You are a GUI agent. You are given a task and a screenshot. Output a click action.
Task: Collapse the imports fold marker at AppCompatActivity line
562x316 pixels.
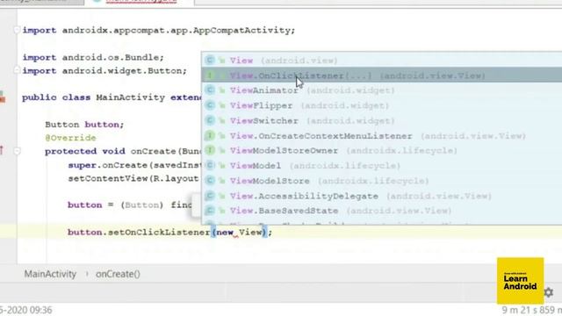[x=17, y=30]
